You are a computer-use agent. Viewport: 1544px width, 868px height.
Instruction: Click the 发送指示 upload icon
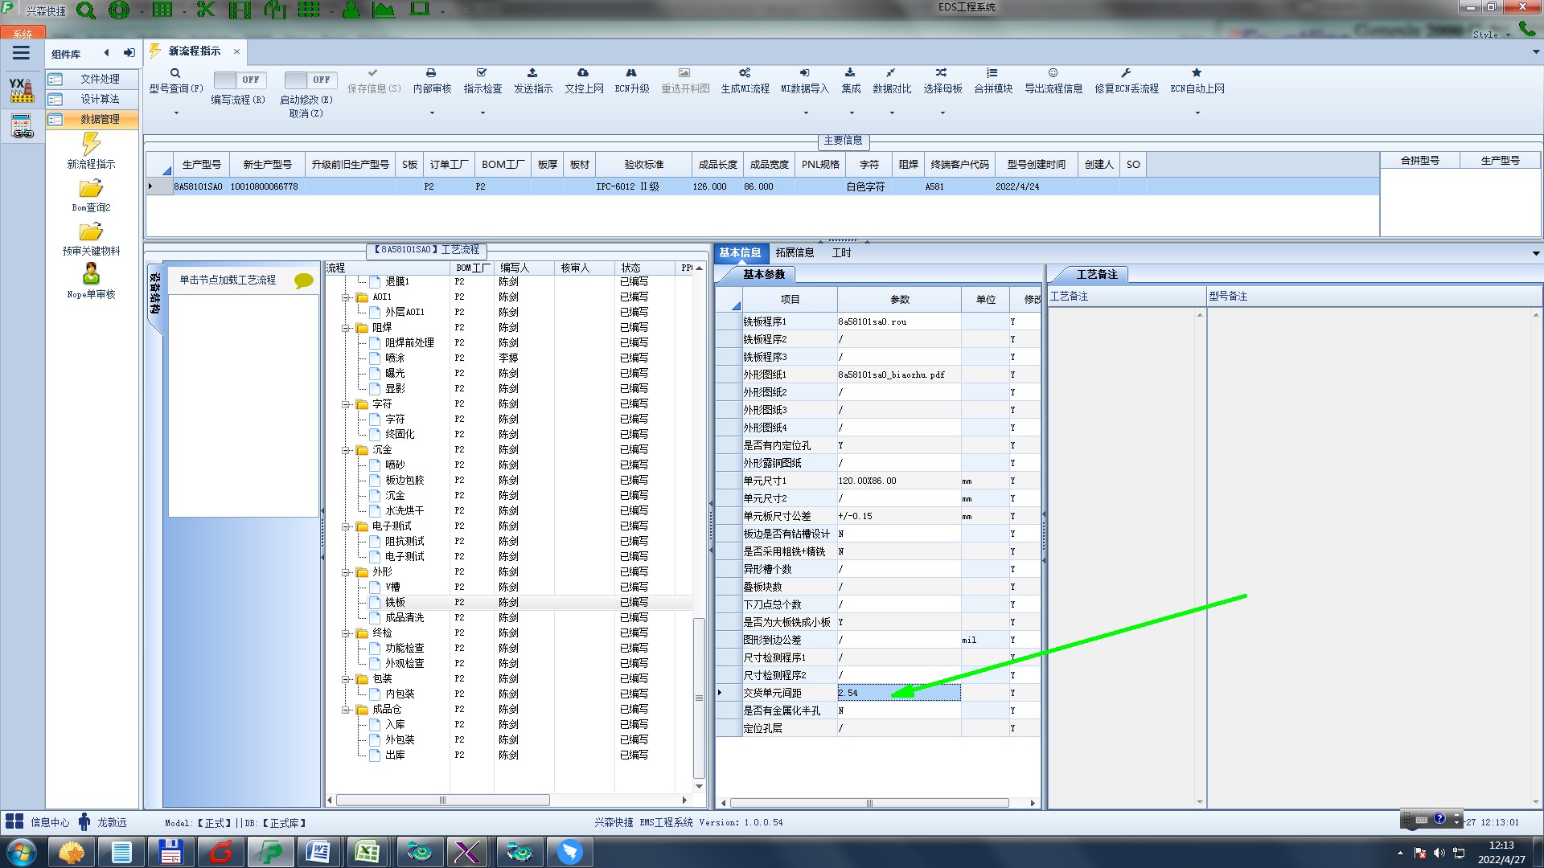click(532, 73)
